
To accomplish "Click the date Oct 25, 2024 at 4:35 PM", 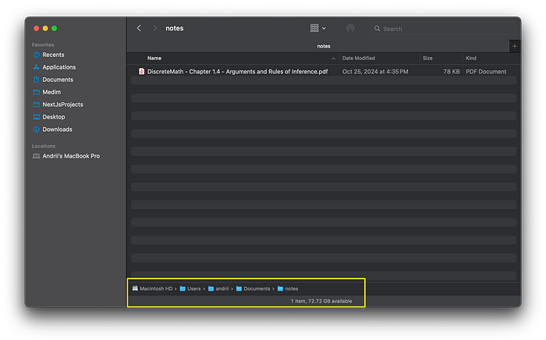I will coord(375,72).
